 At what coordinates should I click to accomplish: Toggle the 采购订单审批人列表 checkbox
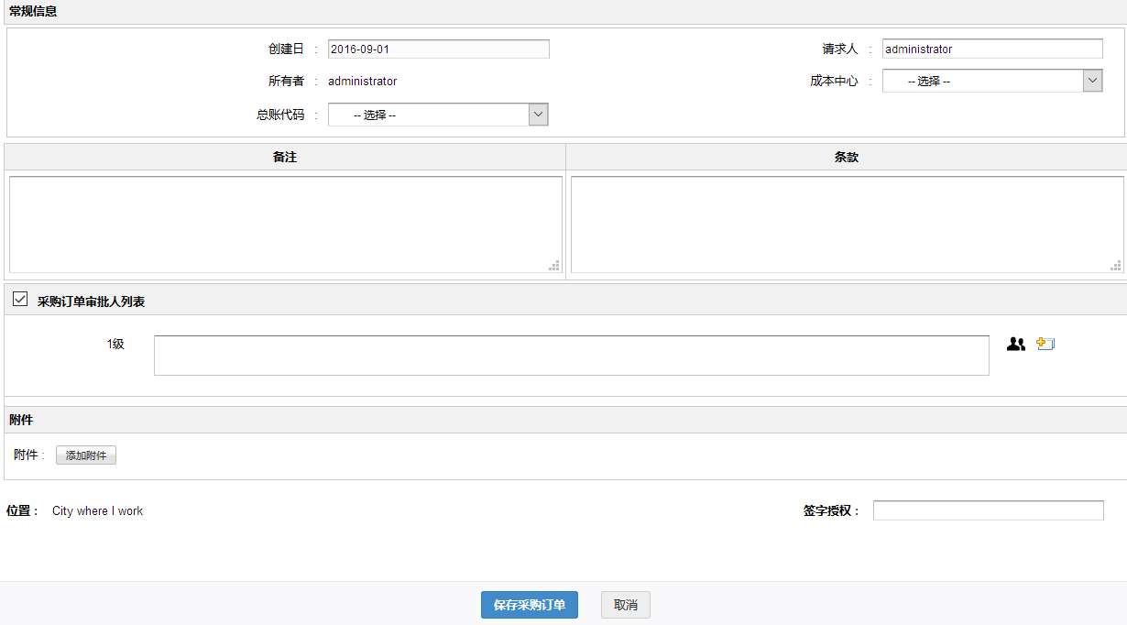point(20,300)
